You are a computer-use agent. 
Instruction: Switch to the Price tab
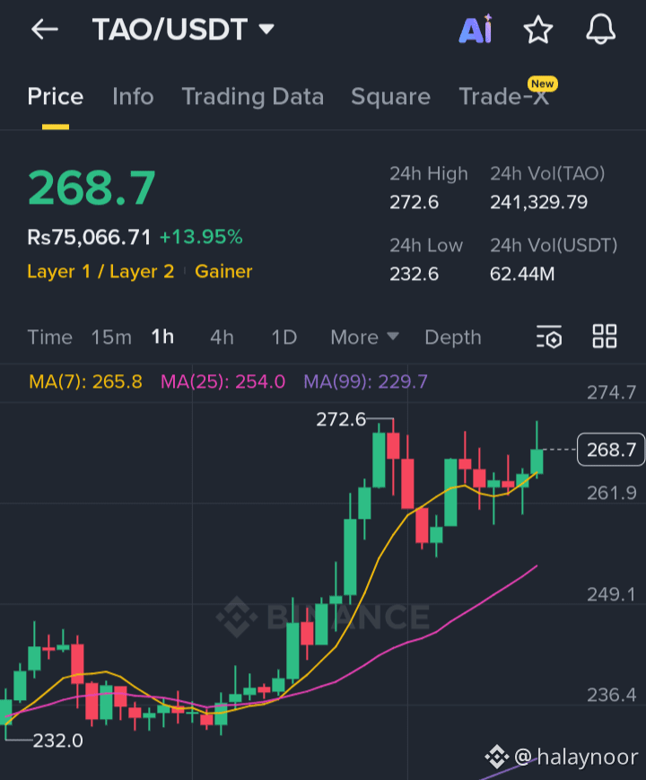point(56,97)
